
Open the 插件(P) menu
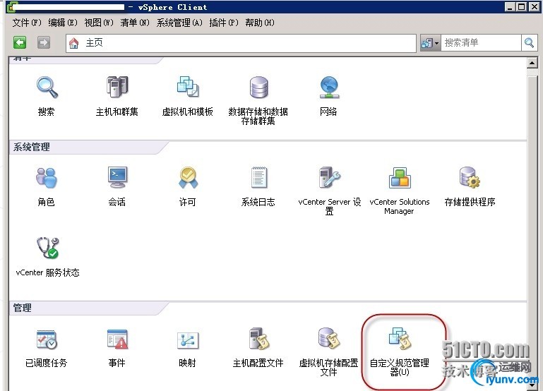pos(224,23)
